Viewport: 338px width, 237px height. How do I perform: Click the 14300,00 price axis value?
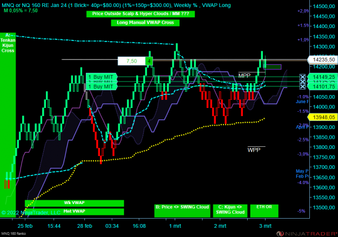[x=324, y=47]
